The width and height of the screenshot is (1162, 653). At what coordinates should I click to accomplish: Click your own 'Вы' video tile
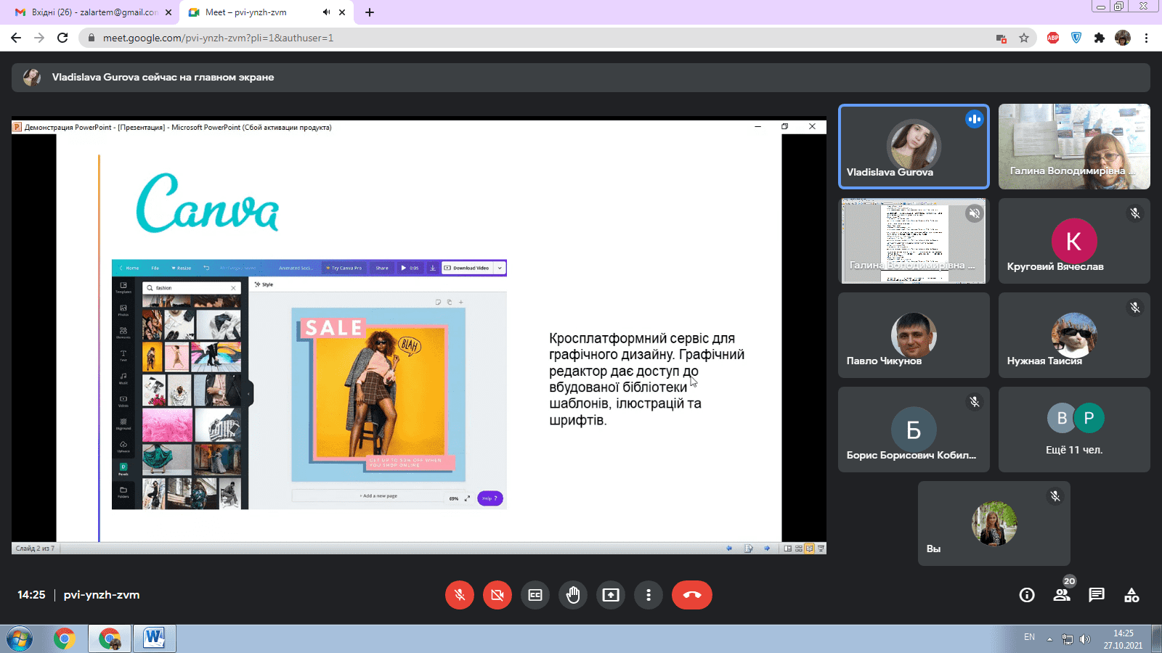[994, 524]
